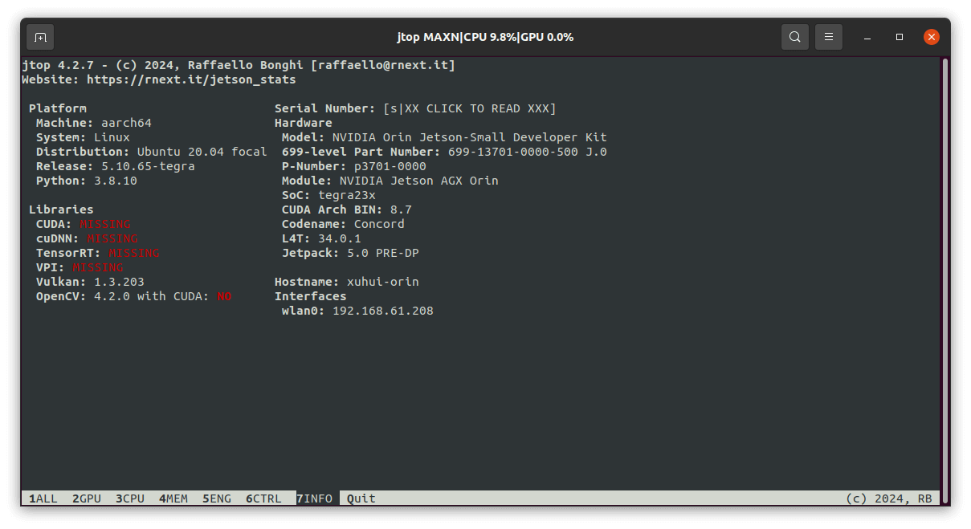
Task: Click the terminal search icon
Action: 794,37
